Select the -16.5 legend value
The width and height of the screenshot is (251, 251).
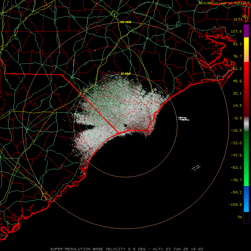tap(236, 131)
